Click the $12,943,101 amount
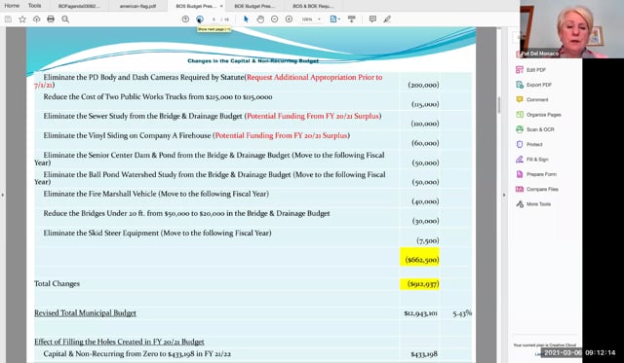The image size is (624, 363). pyautogui.click(x=420, y=313)
